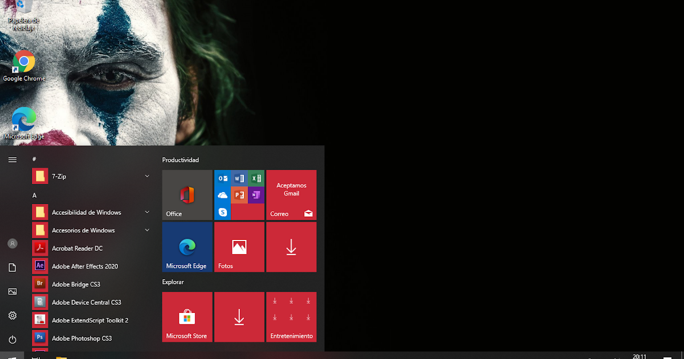Image resolution: width=684 pixels, height=359 pixels.
Task: Open Accesibilidad de Windows folder entry
Action: [91, 213]
